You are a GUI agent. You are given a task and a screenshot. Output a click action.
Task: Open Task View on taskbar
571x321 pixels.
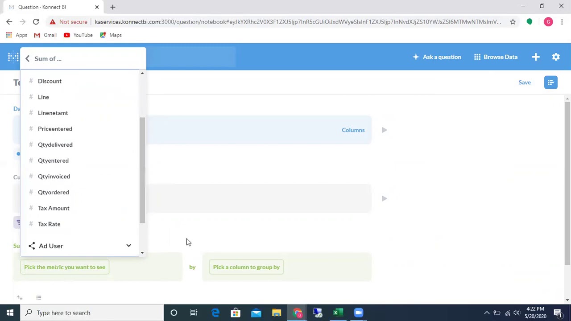tap(194, 313)
